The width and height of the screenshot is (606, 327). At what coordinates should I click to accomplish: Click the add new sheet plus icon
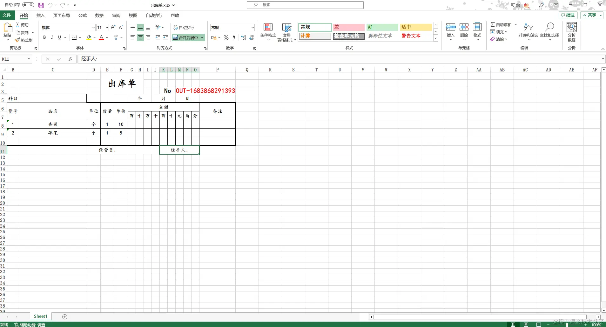65,317
